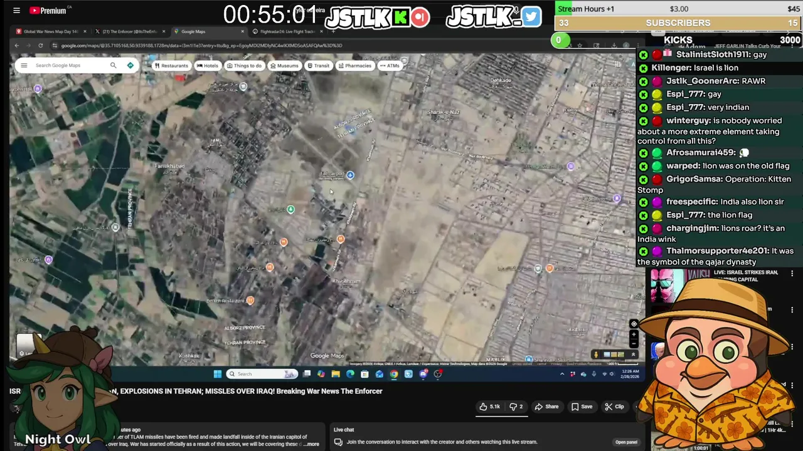Open Directions via the blue diamond icon
803x451 pixels.
point(130,65)
